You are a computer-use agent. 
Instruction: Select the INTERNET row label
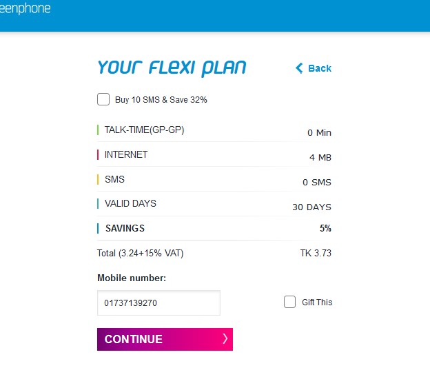coord(126,154)
